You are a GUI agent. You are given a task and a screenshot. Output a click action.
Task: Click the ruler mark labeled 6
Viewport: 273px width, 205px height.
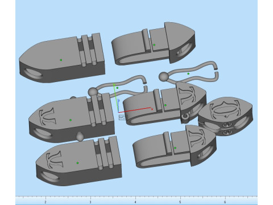point(225,202)
